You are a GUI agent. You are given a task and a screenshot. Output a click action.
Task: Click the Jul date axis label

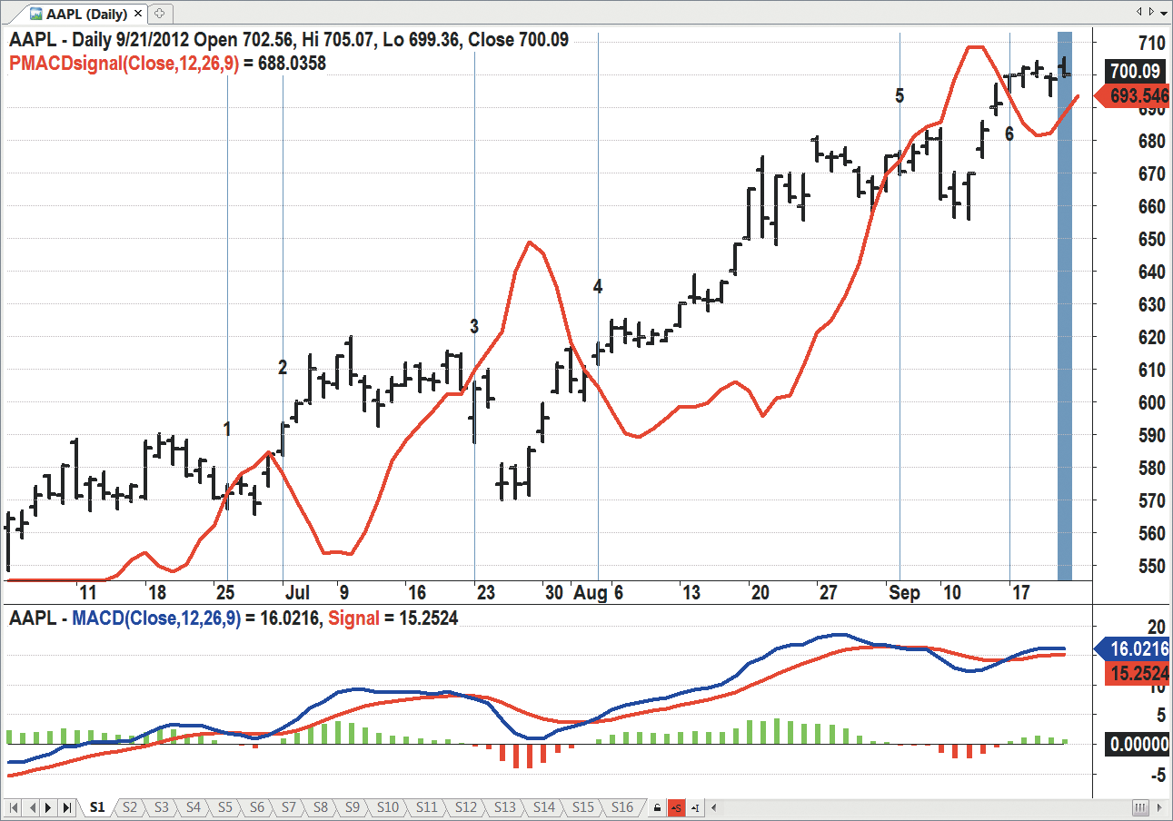click(297, 593)
